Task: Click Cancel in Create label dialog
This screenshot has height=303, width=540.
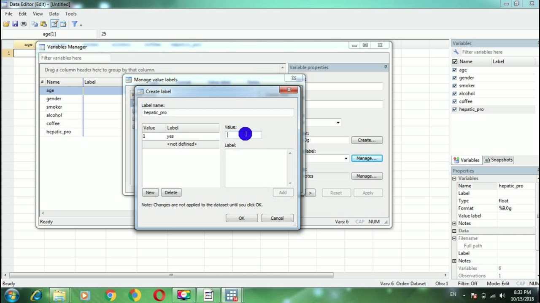Action: [277, 218]
